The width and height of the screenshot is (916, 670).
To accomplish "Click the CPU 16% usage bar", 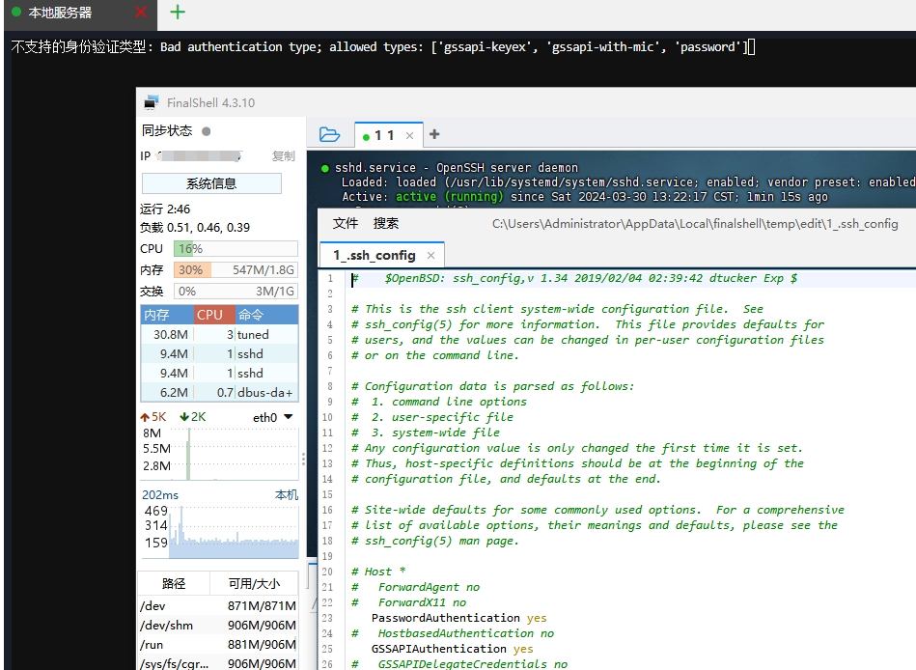I will pyautogui.click(x=236, y=249).
